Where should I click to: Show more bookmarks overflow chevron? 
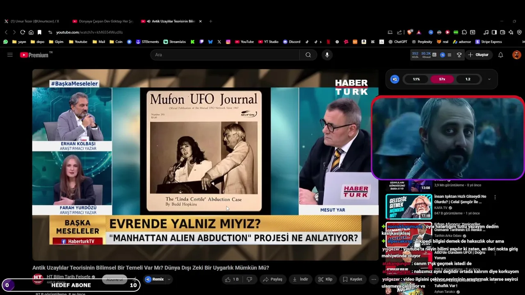[x=523, y=41]
